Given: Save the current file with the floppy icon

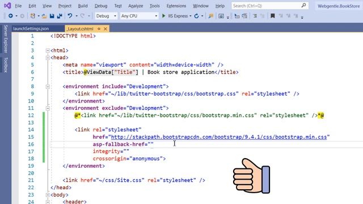Looking at the screenshot, I should [52, 16].
